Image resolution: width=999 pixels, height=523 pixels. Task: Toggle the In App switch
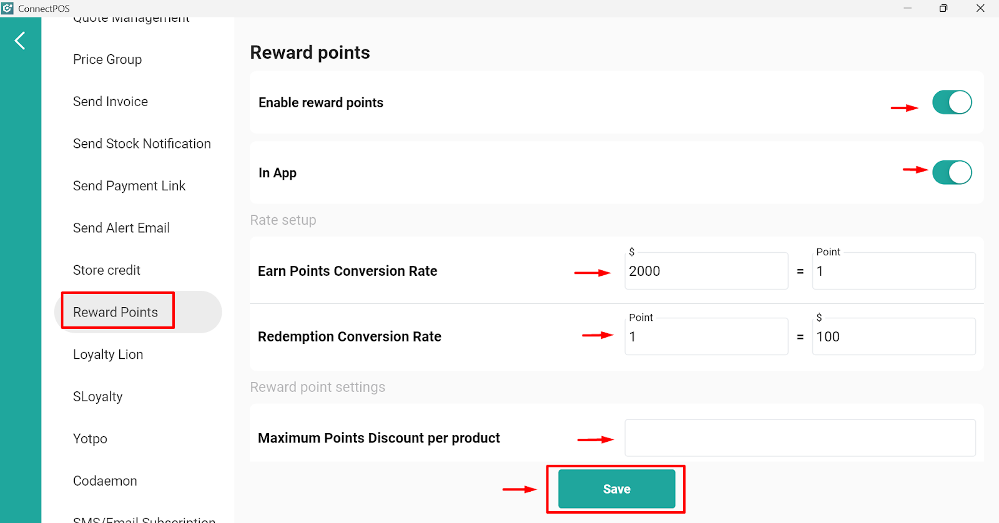pyautogui.click(x=952, y=172)
